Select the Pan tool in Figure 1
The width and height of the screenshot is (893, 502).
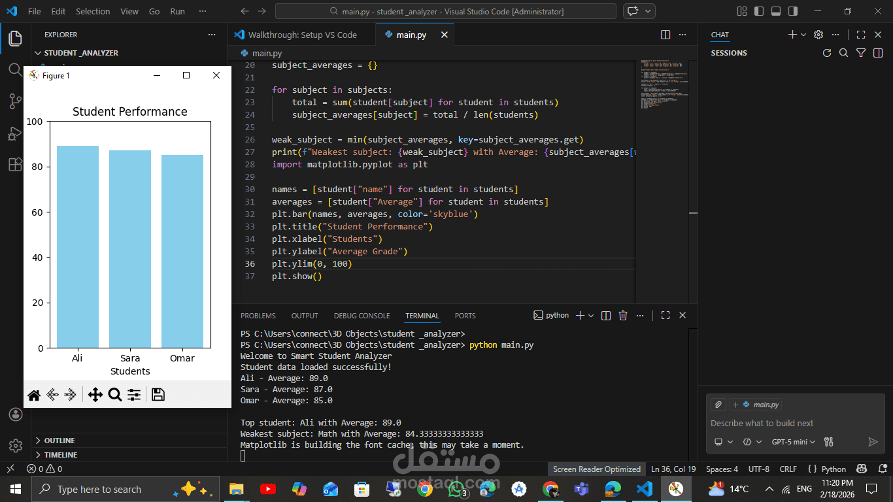(x=95, y=395)
